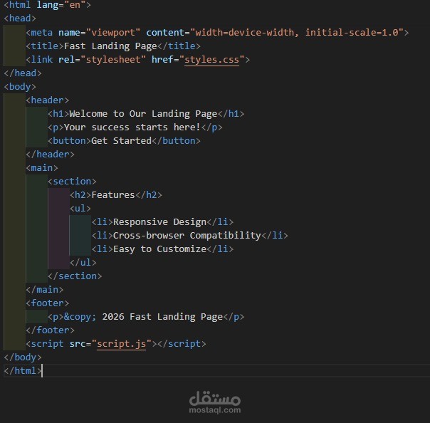Click the opening <head> tag
Image resolution: width=430 pixels, height=423 pixels.
(x=20, y=19)
